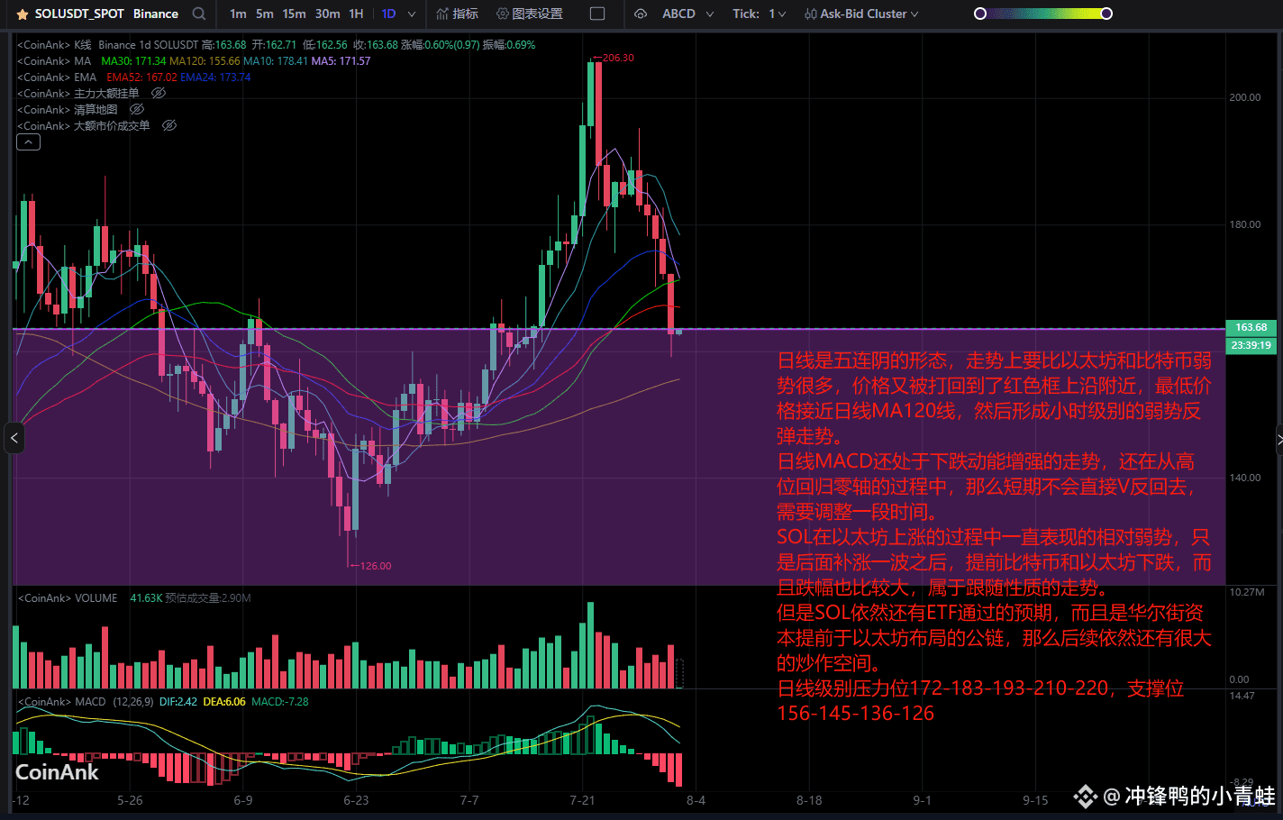Screen dimensions: 1283x820
Task: Click the EMA indicator legend row
Action: [134, 77]
